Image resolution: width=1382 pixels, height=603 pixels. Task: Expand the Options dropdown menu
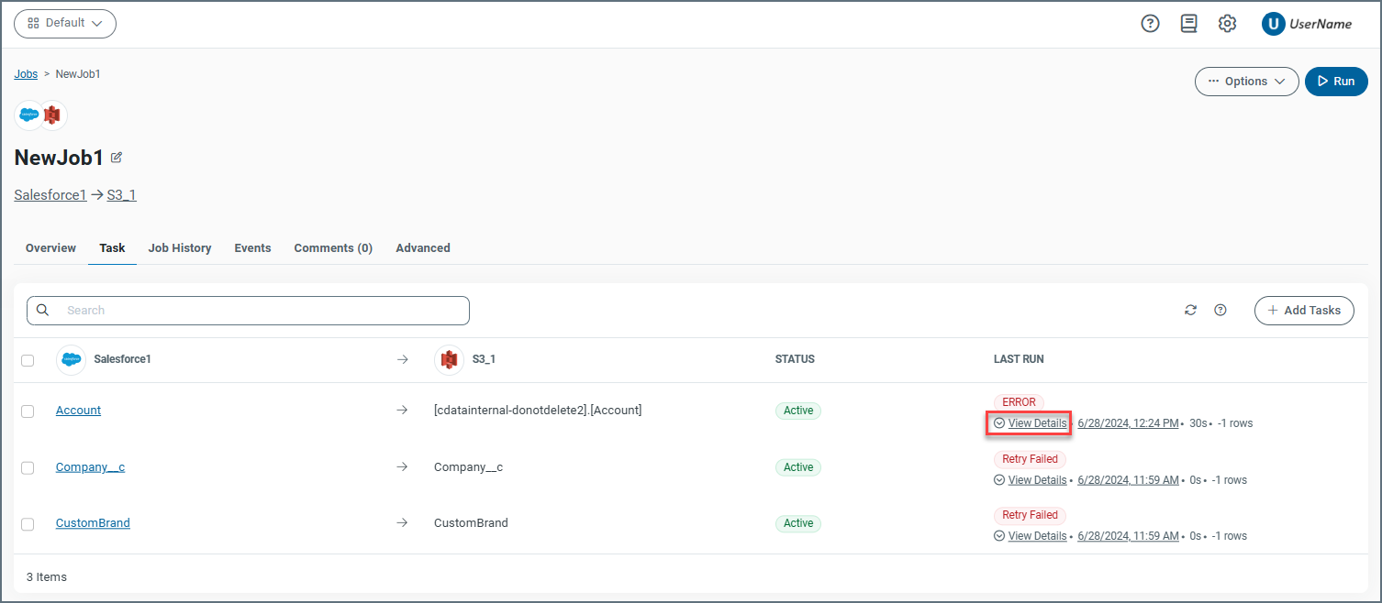(x=1246, y=82)
